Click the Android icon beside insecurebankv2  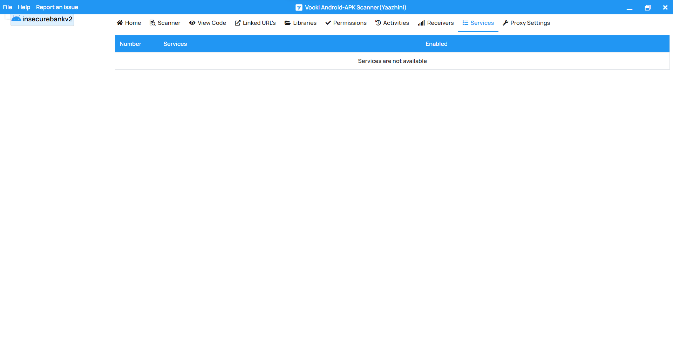tap(16, 19)
